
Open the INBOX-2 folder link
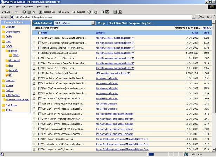pyautogui.click(x=10, y=80)
